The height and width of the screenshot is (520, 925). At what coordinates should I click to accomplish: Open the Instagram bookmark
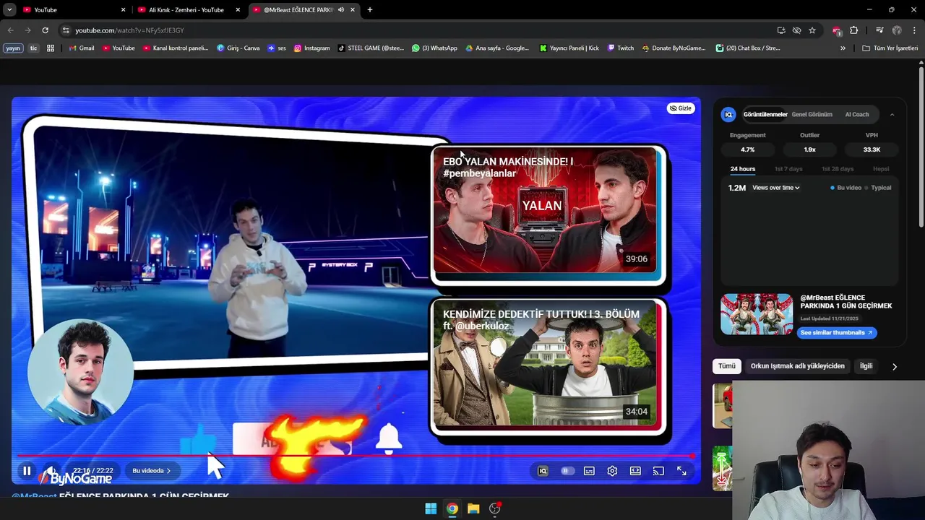tap(312, 48)
